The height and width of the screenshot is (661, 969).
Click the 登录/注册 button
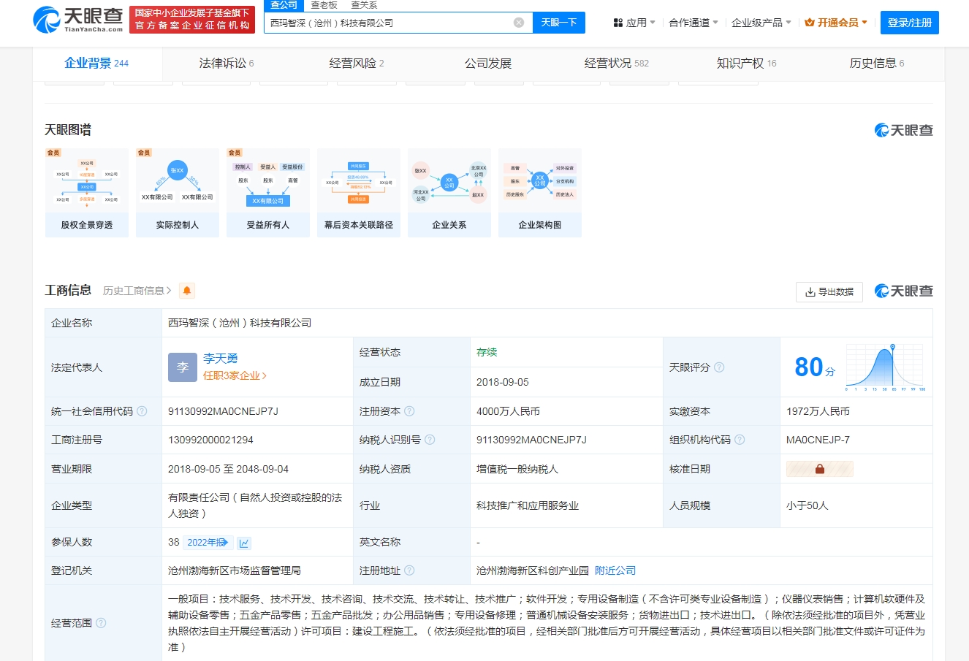tap(910, 23)
